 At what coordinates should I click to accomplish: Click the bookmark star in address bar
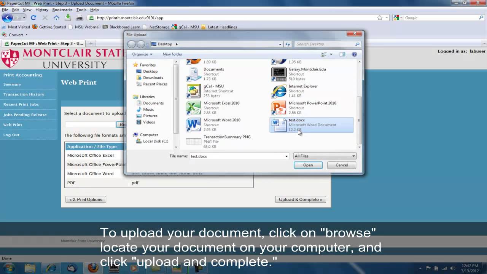pos(380,18)
